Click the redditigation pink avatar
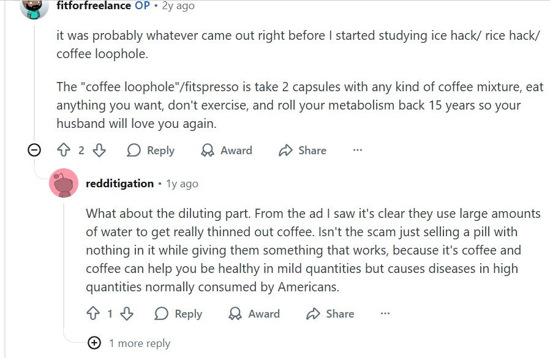 click(64, 183)
